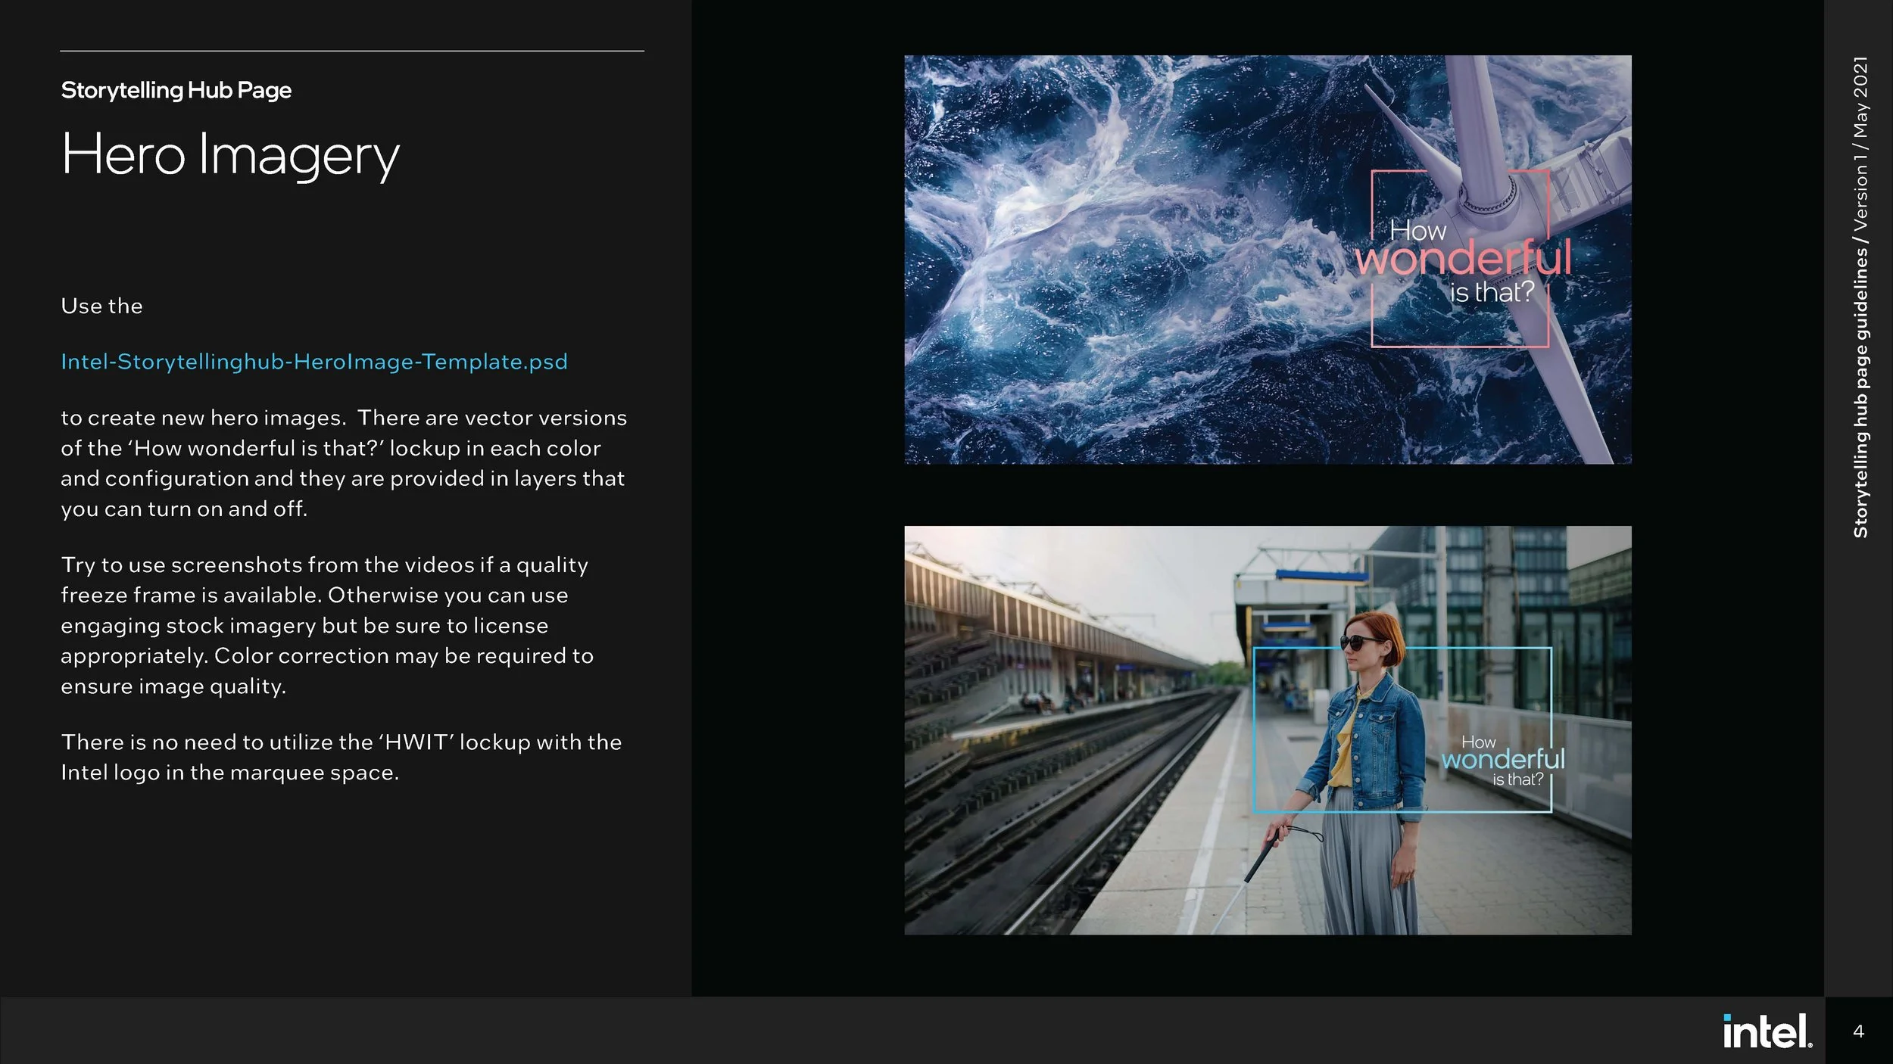The width and height of the screenshot is (1893, 1064).
Task: Click the 'Version 1 / May 2021' vertical label
Action: (x=1860, y=144)
